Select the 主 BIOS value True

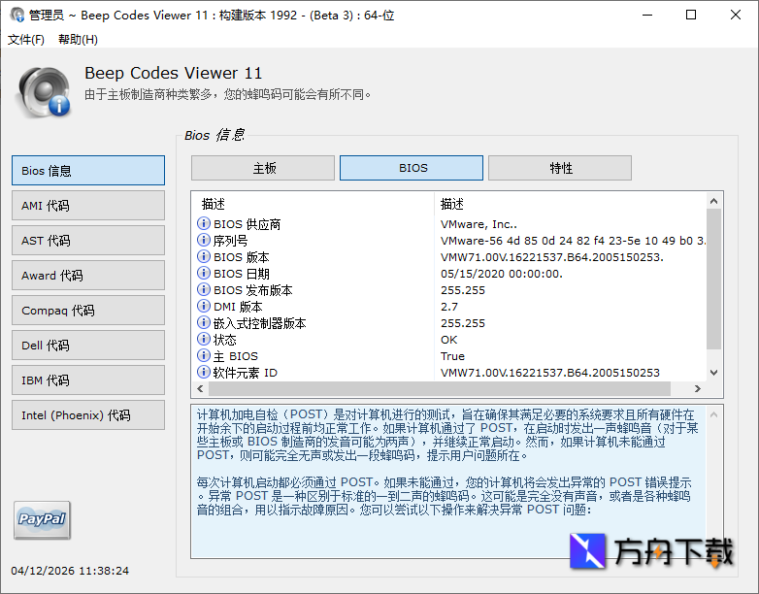[452, 356]
